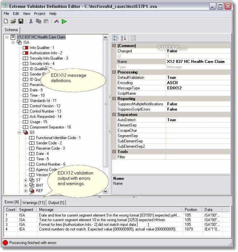Sort errors by the Position column header
Viewport: 238px width, 252px height.
tap(192, 210)
